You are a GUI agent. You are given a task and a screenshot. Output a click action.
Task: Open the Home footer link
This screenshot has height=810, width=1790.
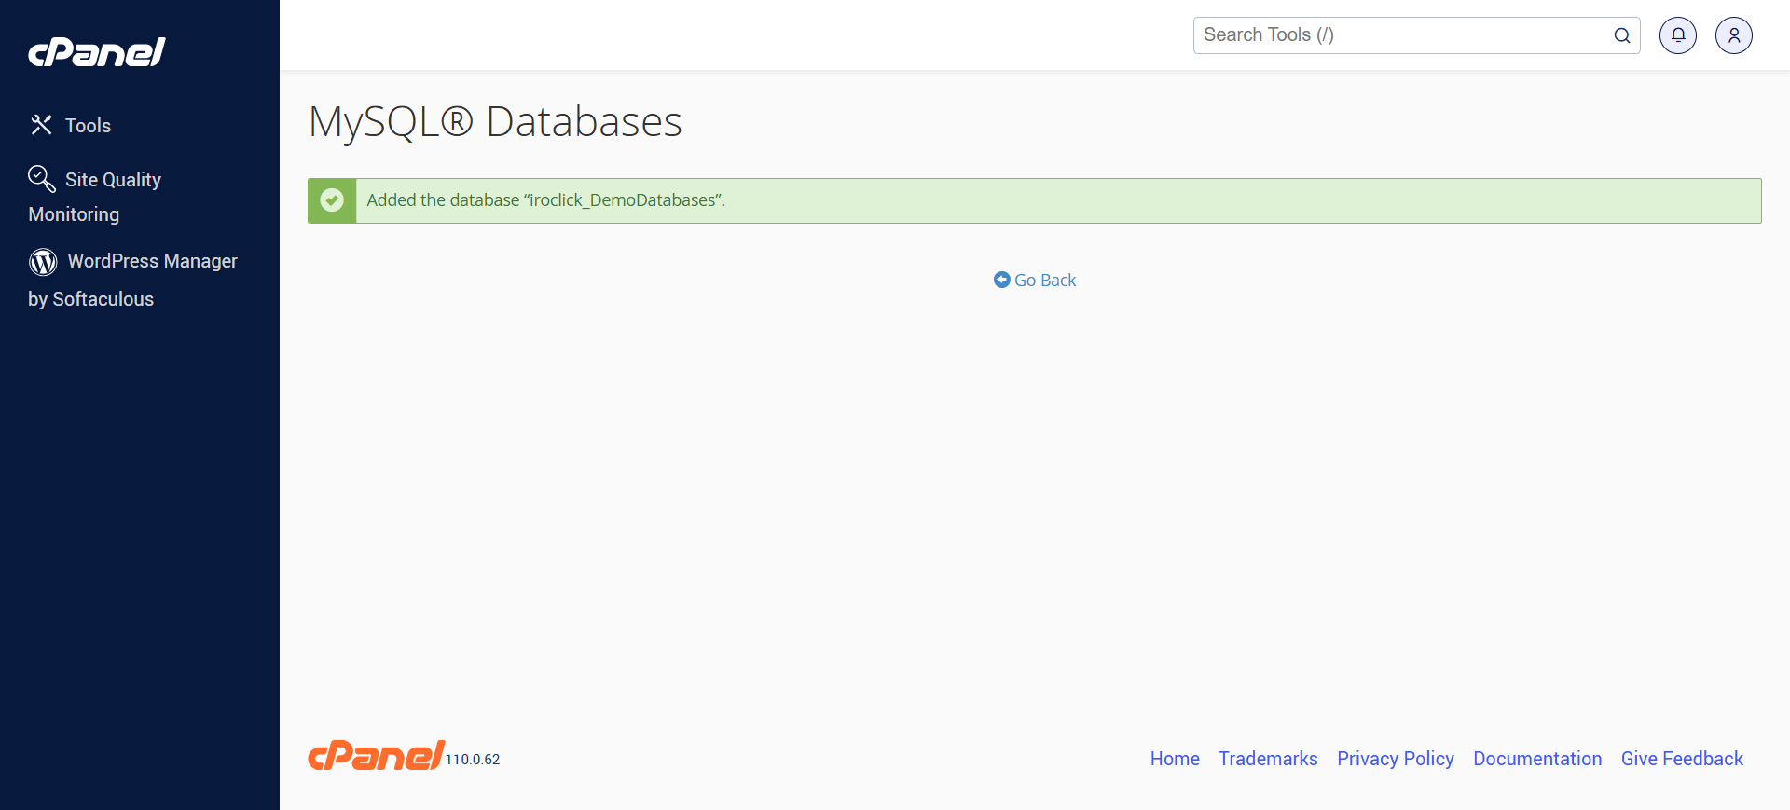pos(1174,759)
